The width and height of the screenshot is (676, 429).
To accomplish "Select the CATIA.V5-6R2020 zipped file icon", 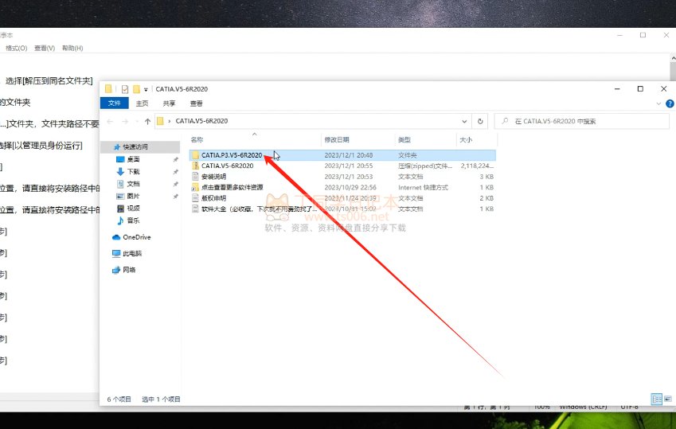I will click(195, 166).
